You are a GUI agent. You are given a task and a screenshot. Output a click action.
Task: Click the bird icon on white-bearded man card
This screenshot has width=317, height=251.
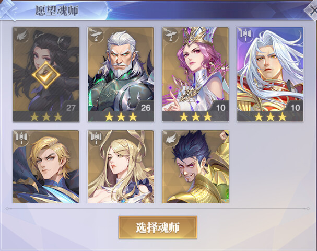pos(96,36)
